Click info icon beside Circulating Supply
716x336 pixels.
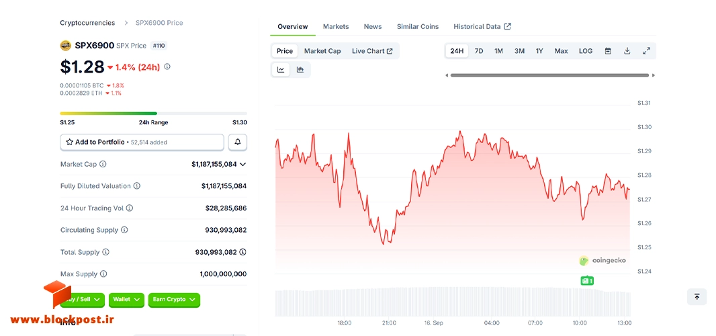coord(124,230)
